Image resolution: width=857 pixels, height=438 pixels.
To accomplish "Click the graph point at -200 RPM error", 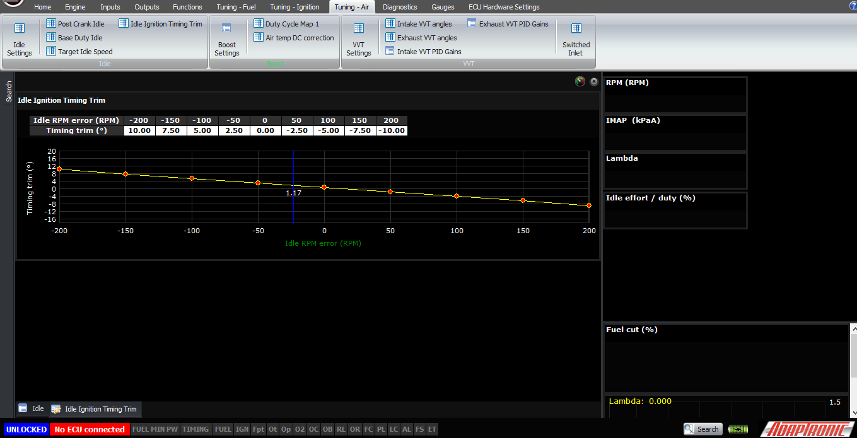I will coord(59,169).
